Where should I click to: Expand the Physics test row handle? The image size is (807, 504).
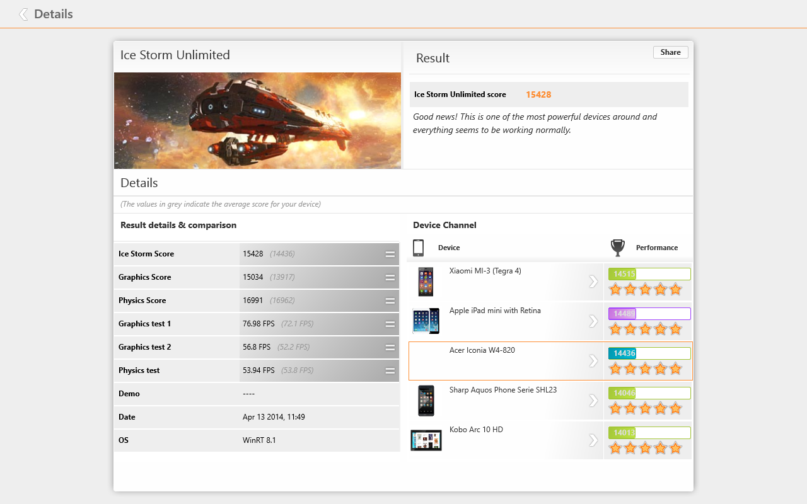(x=390, y=370)
